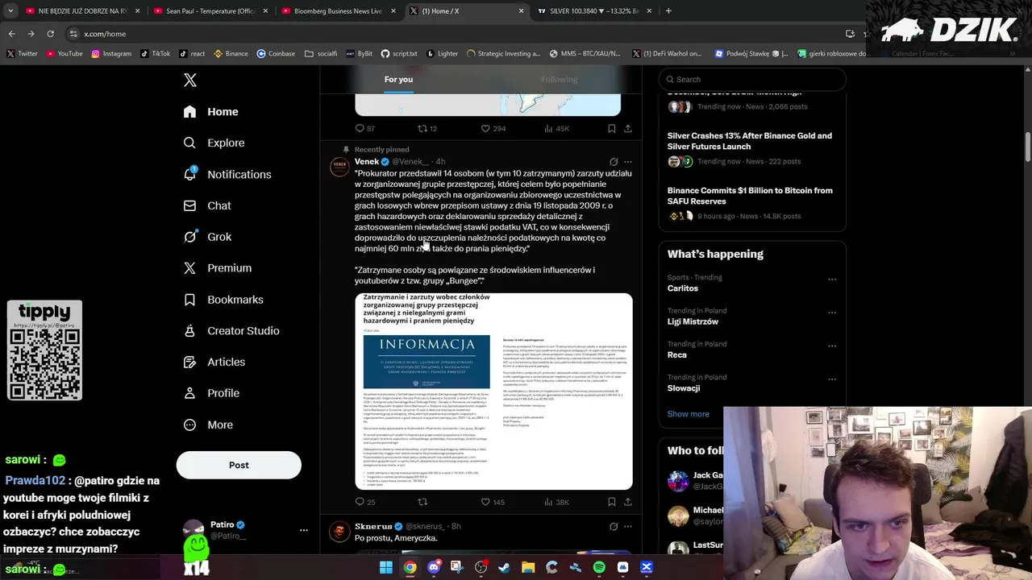The height and width of the screenshot is (580, 1032).
Task: Click Show more under What's happening
Action: coord(689,414)
